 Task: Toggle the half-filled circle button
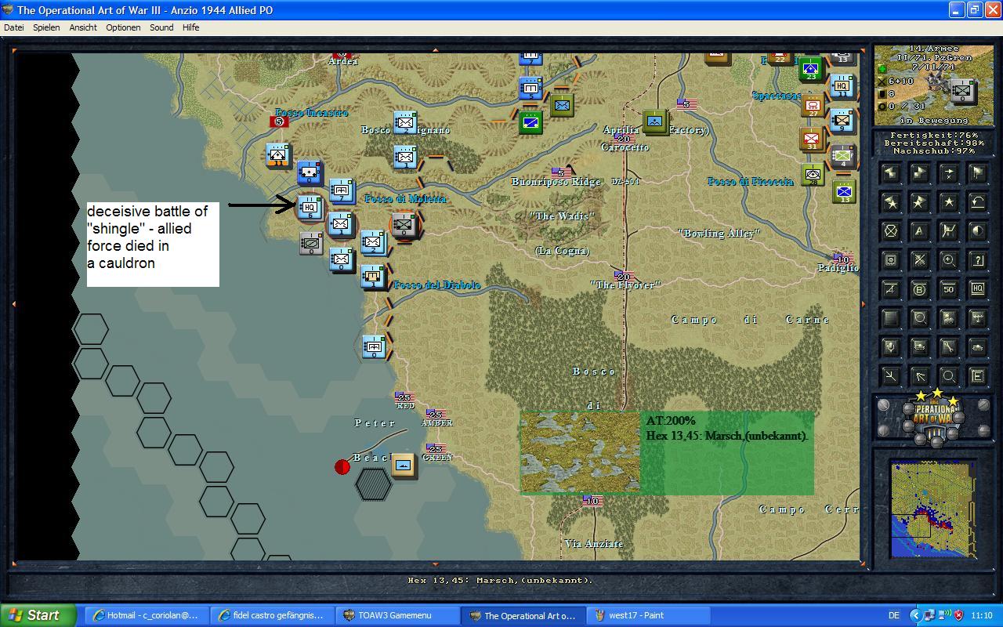tap(978, 231)
